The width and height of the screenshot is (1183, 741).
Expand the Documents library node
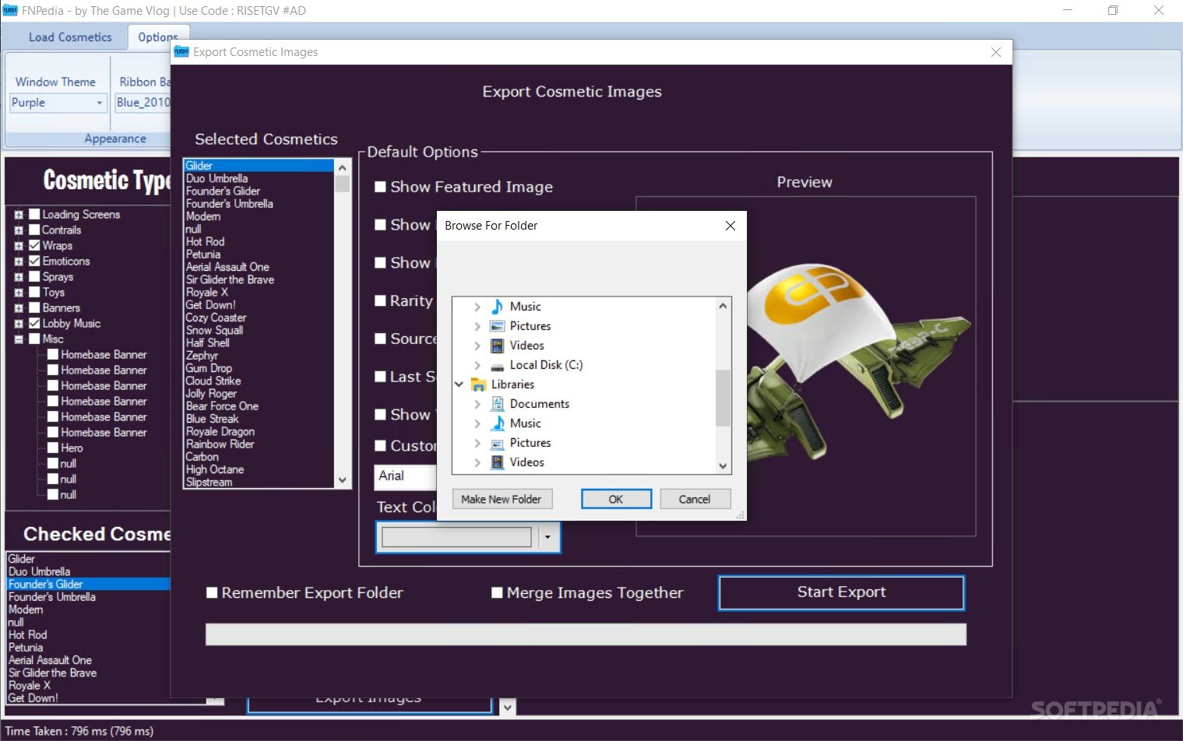[477, 404]
